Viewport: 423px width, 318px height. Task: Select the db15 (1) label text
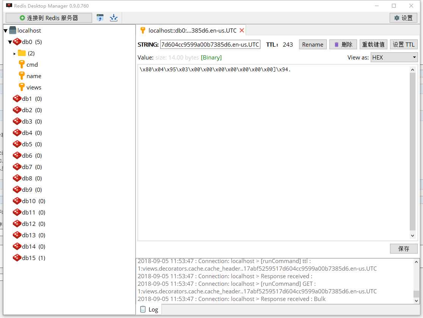pos(34,258)
